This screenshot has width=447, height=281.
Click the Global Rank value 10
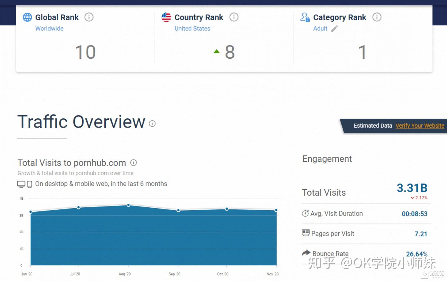tap(85, 52)
